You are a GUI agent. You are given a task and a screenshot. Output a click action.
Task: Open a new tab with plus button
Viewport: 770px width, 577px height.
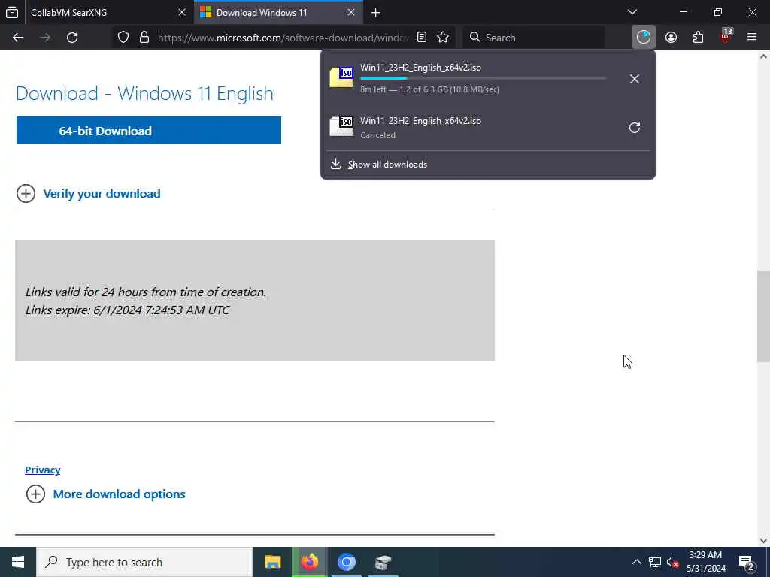[376, 13]
